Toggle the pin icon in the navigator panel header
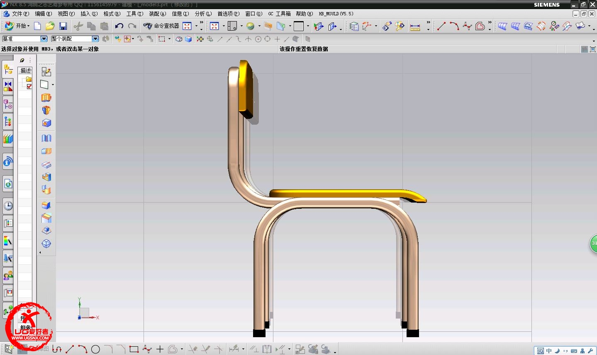Viewport: 597px width, 355px height. [22, 60]
